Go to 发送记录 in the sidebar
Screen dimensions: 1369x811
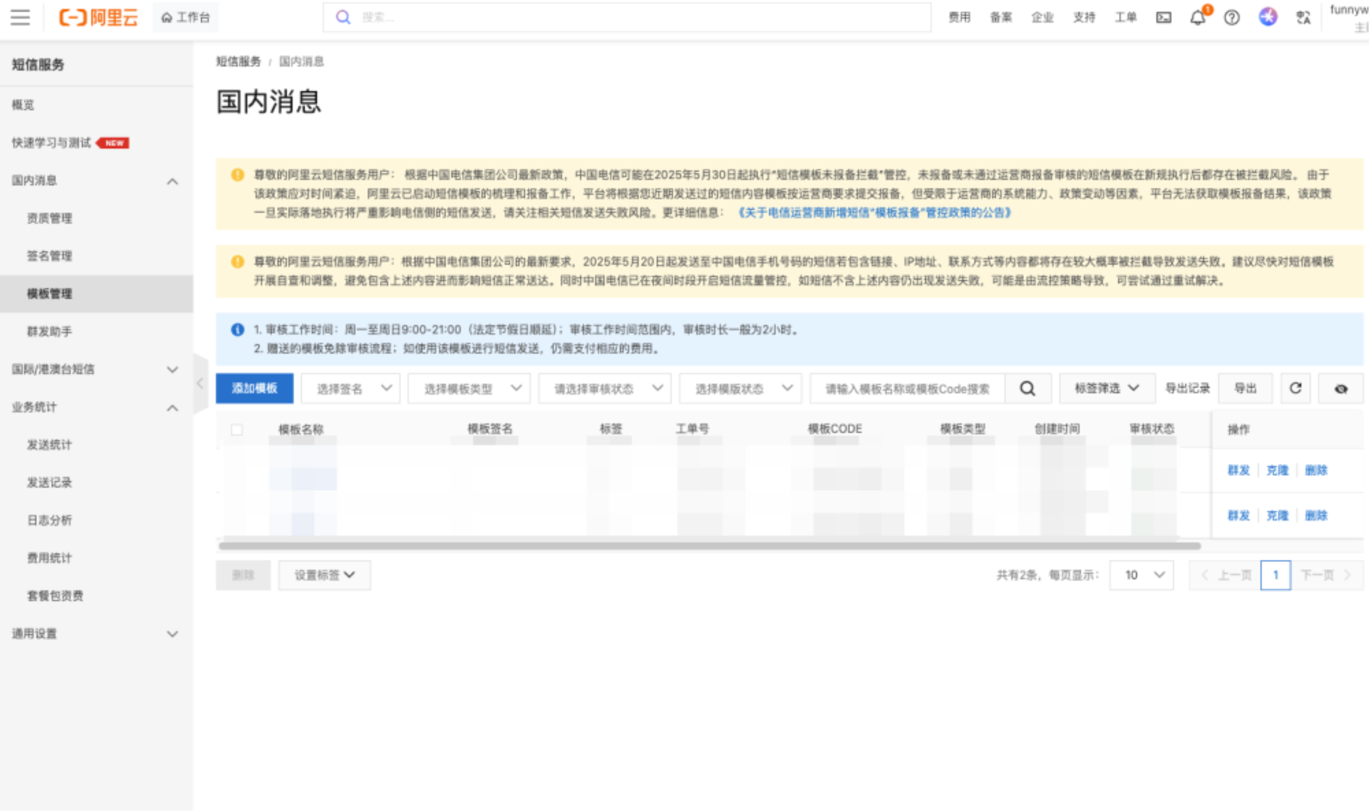(x=50, y=482)
